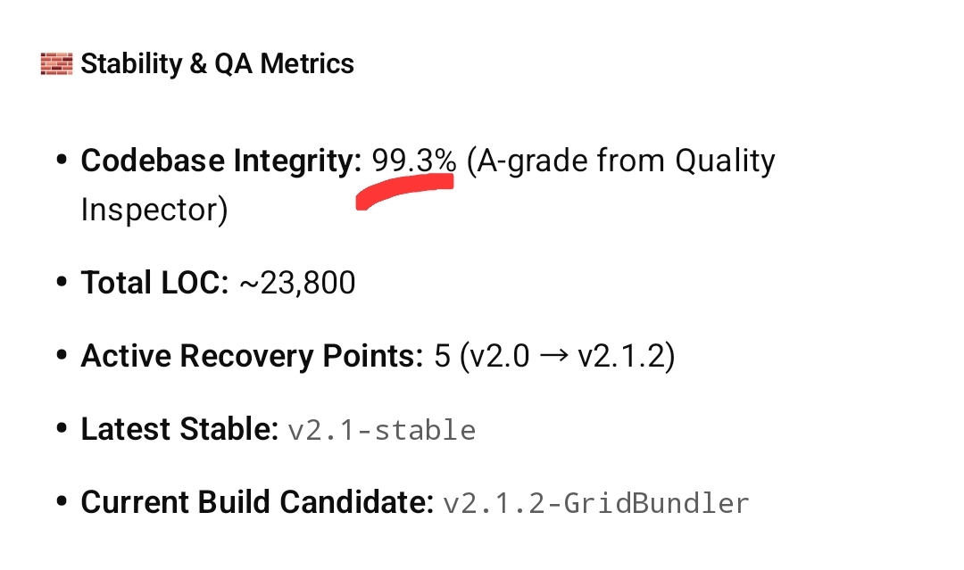
Task: Click the bullet before Active Recovery Points
Action: click(x=62, y=357)
